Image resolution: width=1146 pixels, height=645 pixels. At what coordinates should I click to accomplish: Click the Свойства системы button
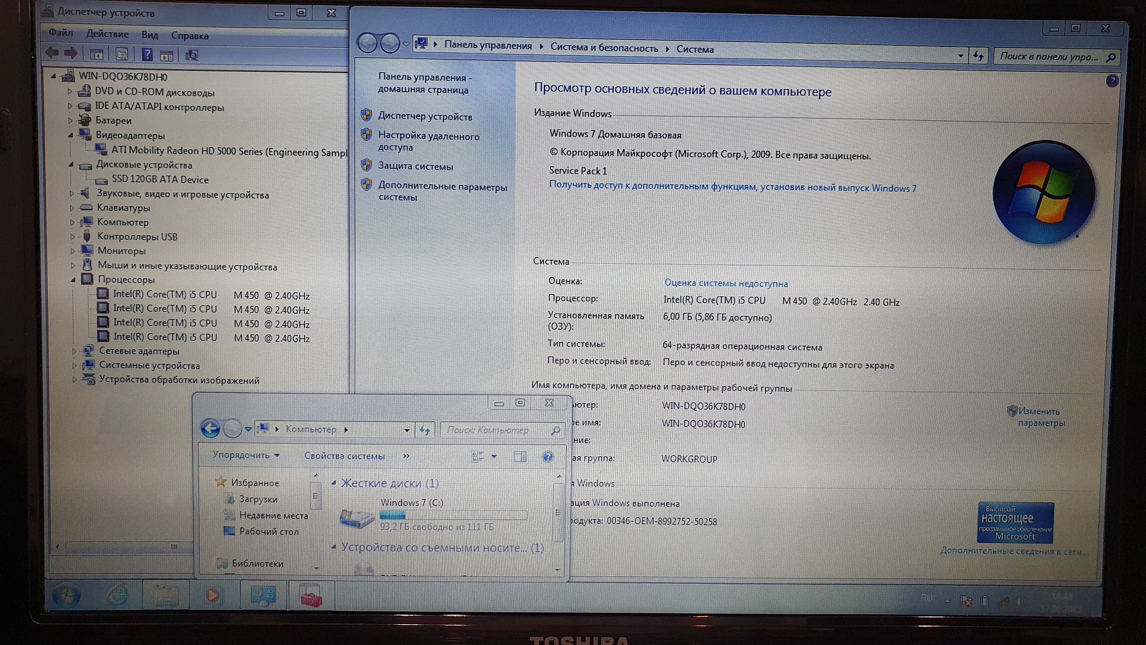[x=344, y=456]
